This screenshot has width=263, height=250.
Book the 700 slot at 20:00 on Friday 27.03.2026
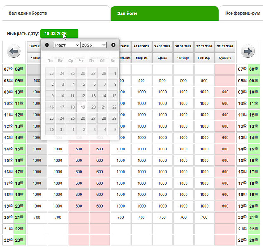pyautogui.click(x=204, y=217)
